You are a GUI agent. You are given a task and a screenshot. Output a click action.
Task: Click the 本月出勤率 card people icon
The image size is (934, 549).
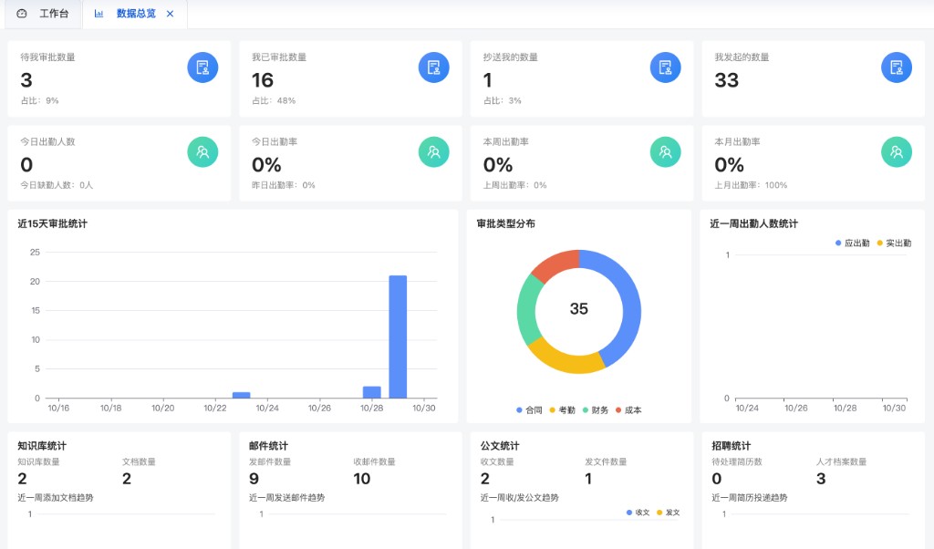[x=897, y=151]
